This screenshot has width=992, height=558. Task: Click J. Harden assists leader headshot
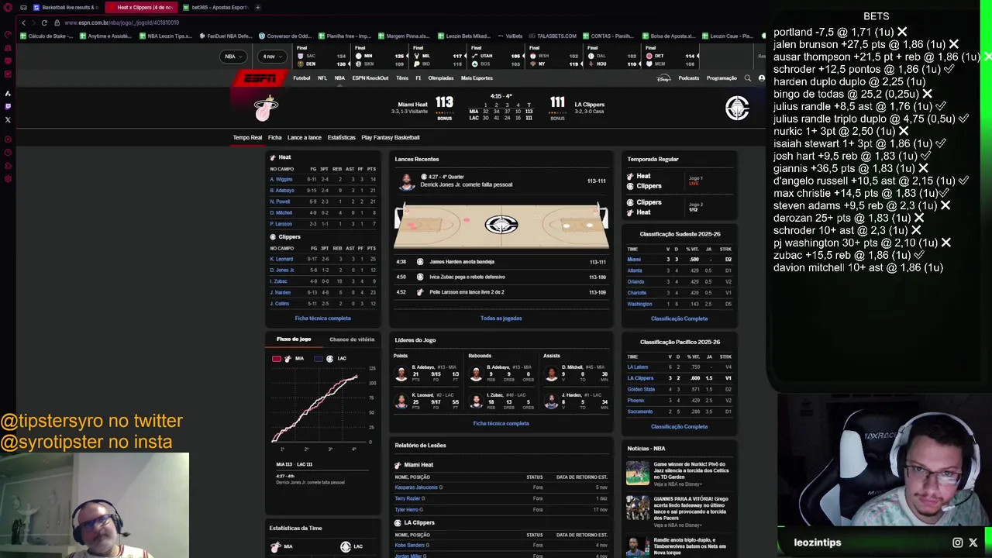tap(552, 401)
